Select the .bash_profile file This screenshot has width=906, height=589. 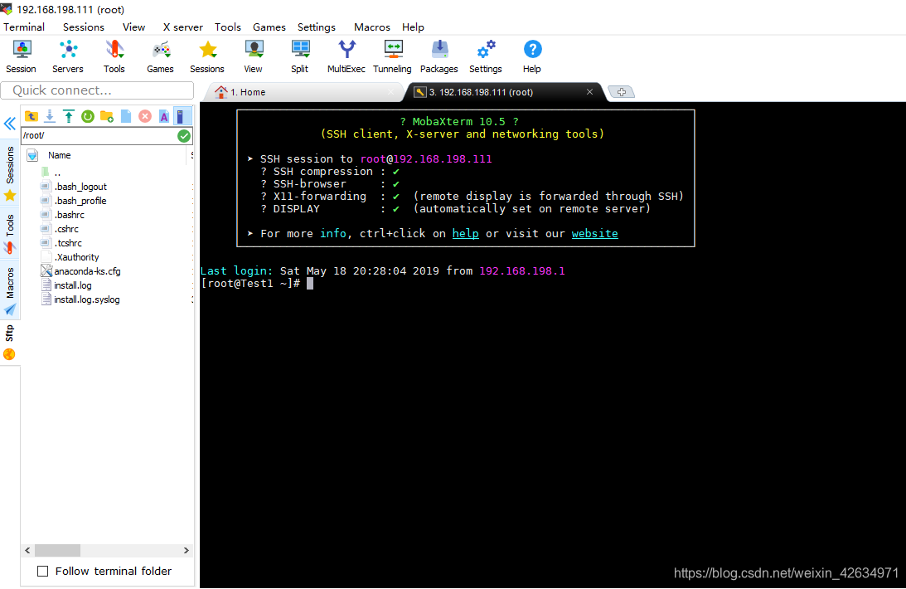tap(74, 201)
